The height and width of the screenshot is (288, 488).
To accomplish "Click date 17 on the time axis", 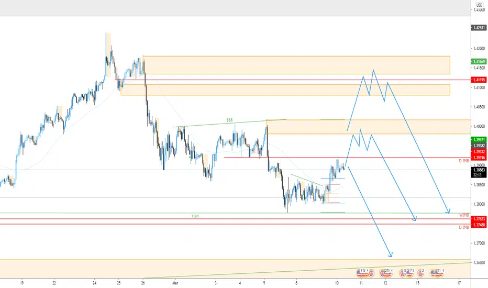I will click(x=459, y=283).
